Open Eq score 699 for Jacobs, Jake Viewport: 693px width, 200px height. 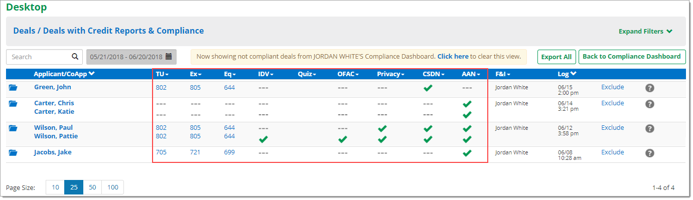point(229,152)
